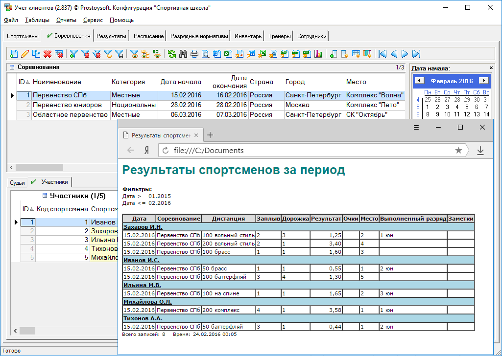The image size is (502, 356).
Task: Jump to the first record arrow
Action: point(382,54)
